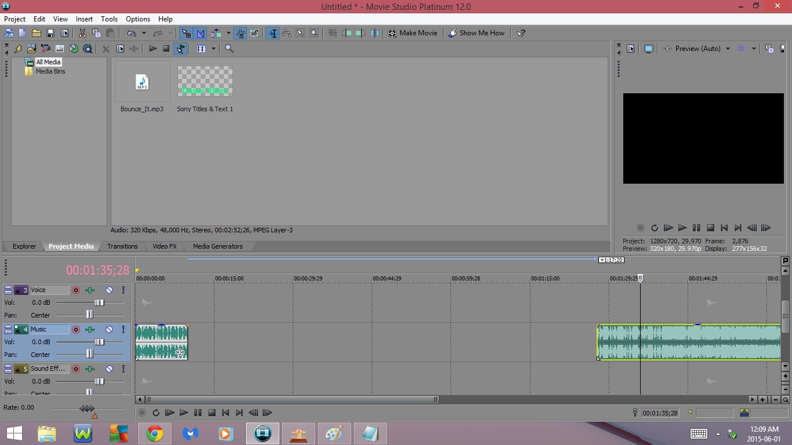The image size is (792, 445).
Task: Paste using the clipboard icon
Action: pyautogui.click(x=110, y=33)
